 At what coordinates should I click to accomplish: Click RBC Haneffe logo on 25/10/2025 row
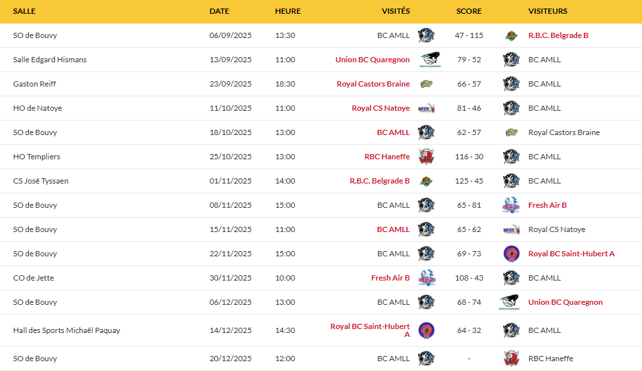point(426,157)
